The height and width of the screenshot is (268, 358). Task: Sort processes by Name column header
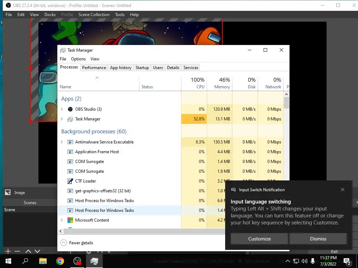tap(98, 83)
